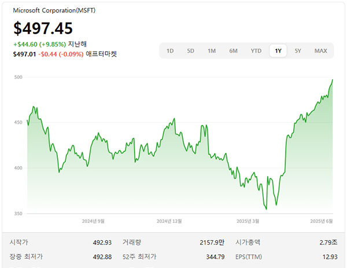Click the EPS(TTM) label
Image resolution: width=347 pixels, height=268 pixels.
[x=249, y=256]
